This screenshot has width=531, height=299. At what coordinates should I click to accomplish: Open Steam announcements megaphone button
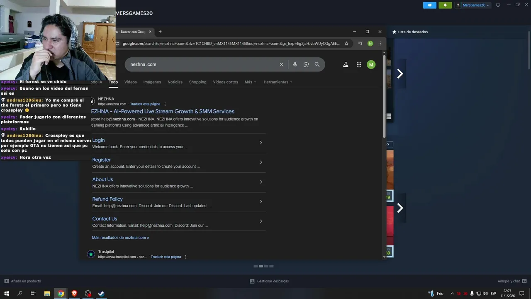pos(430,5)
